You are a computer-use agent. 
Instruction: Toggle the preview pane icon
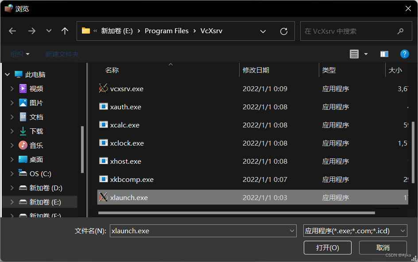point(384,54)
